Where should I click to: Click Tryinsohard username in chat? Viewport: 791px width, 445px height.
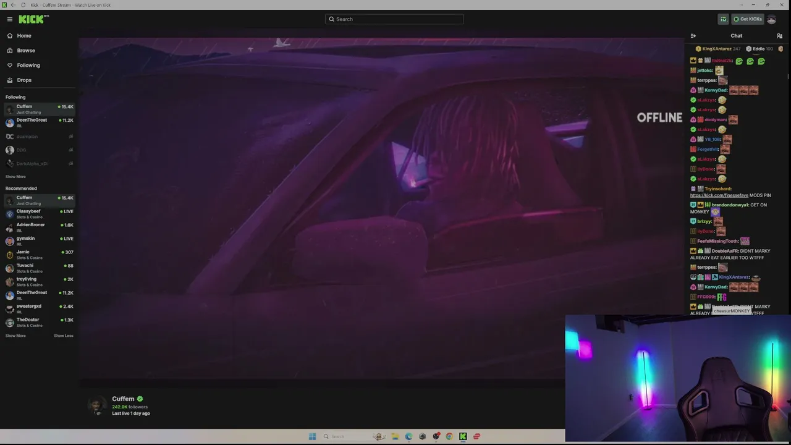[717, 189]
